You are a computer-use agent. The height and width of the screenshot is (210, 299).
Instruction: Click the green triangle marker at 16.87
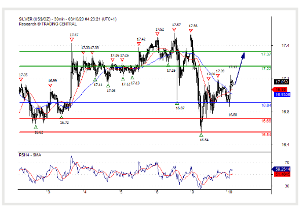coord(177,103)
